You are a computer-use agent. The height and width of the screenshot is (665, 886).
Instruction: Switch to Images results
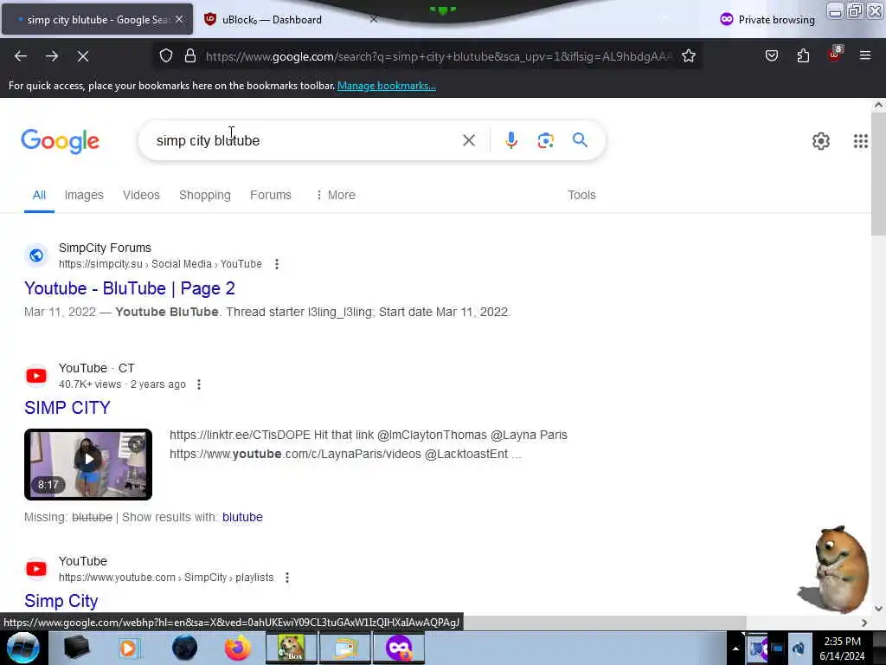point(84,195)
